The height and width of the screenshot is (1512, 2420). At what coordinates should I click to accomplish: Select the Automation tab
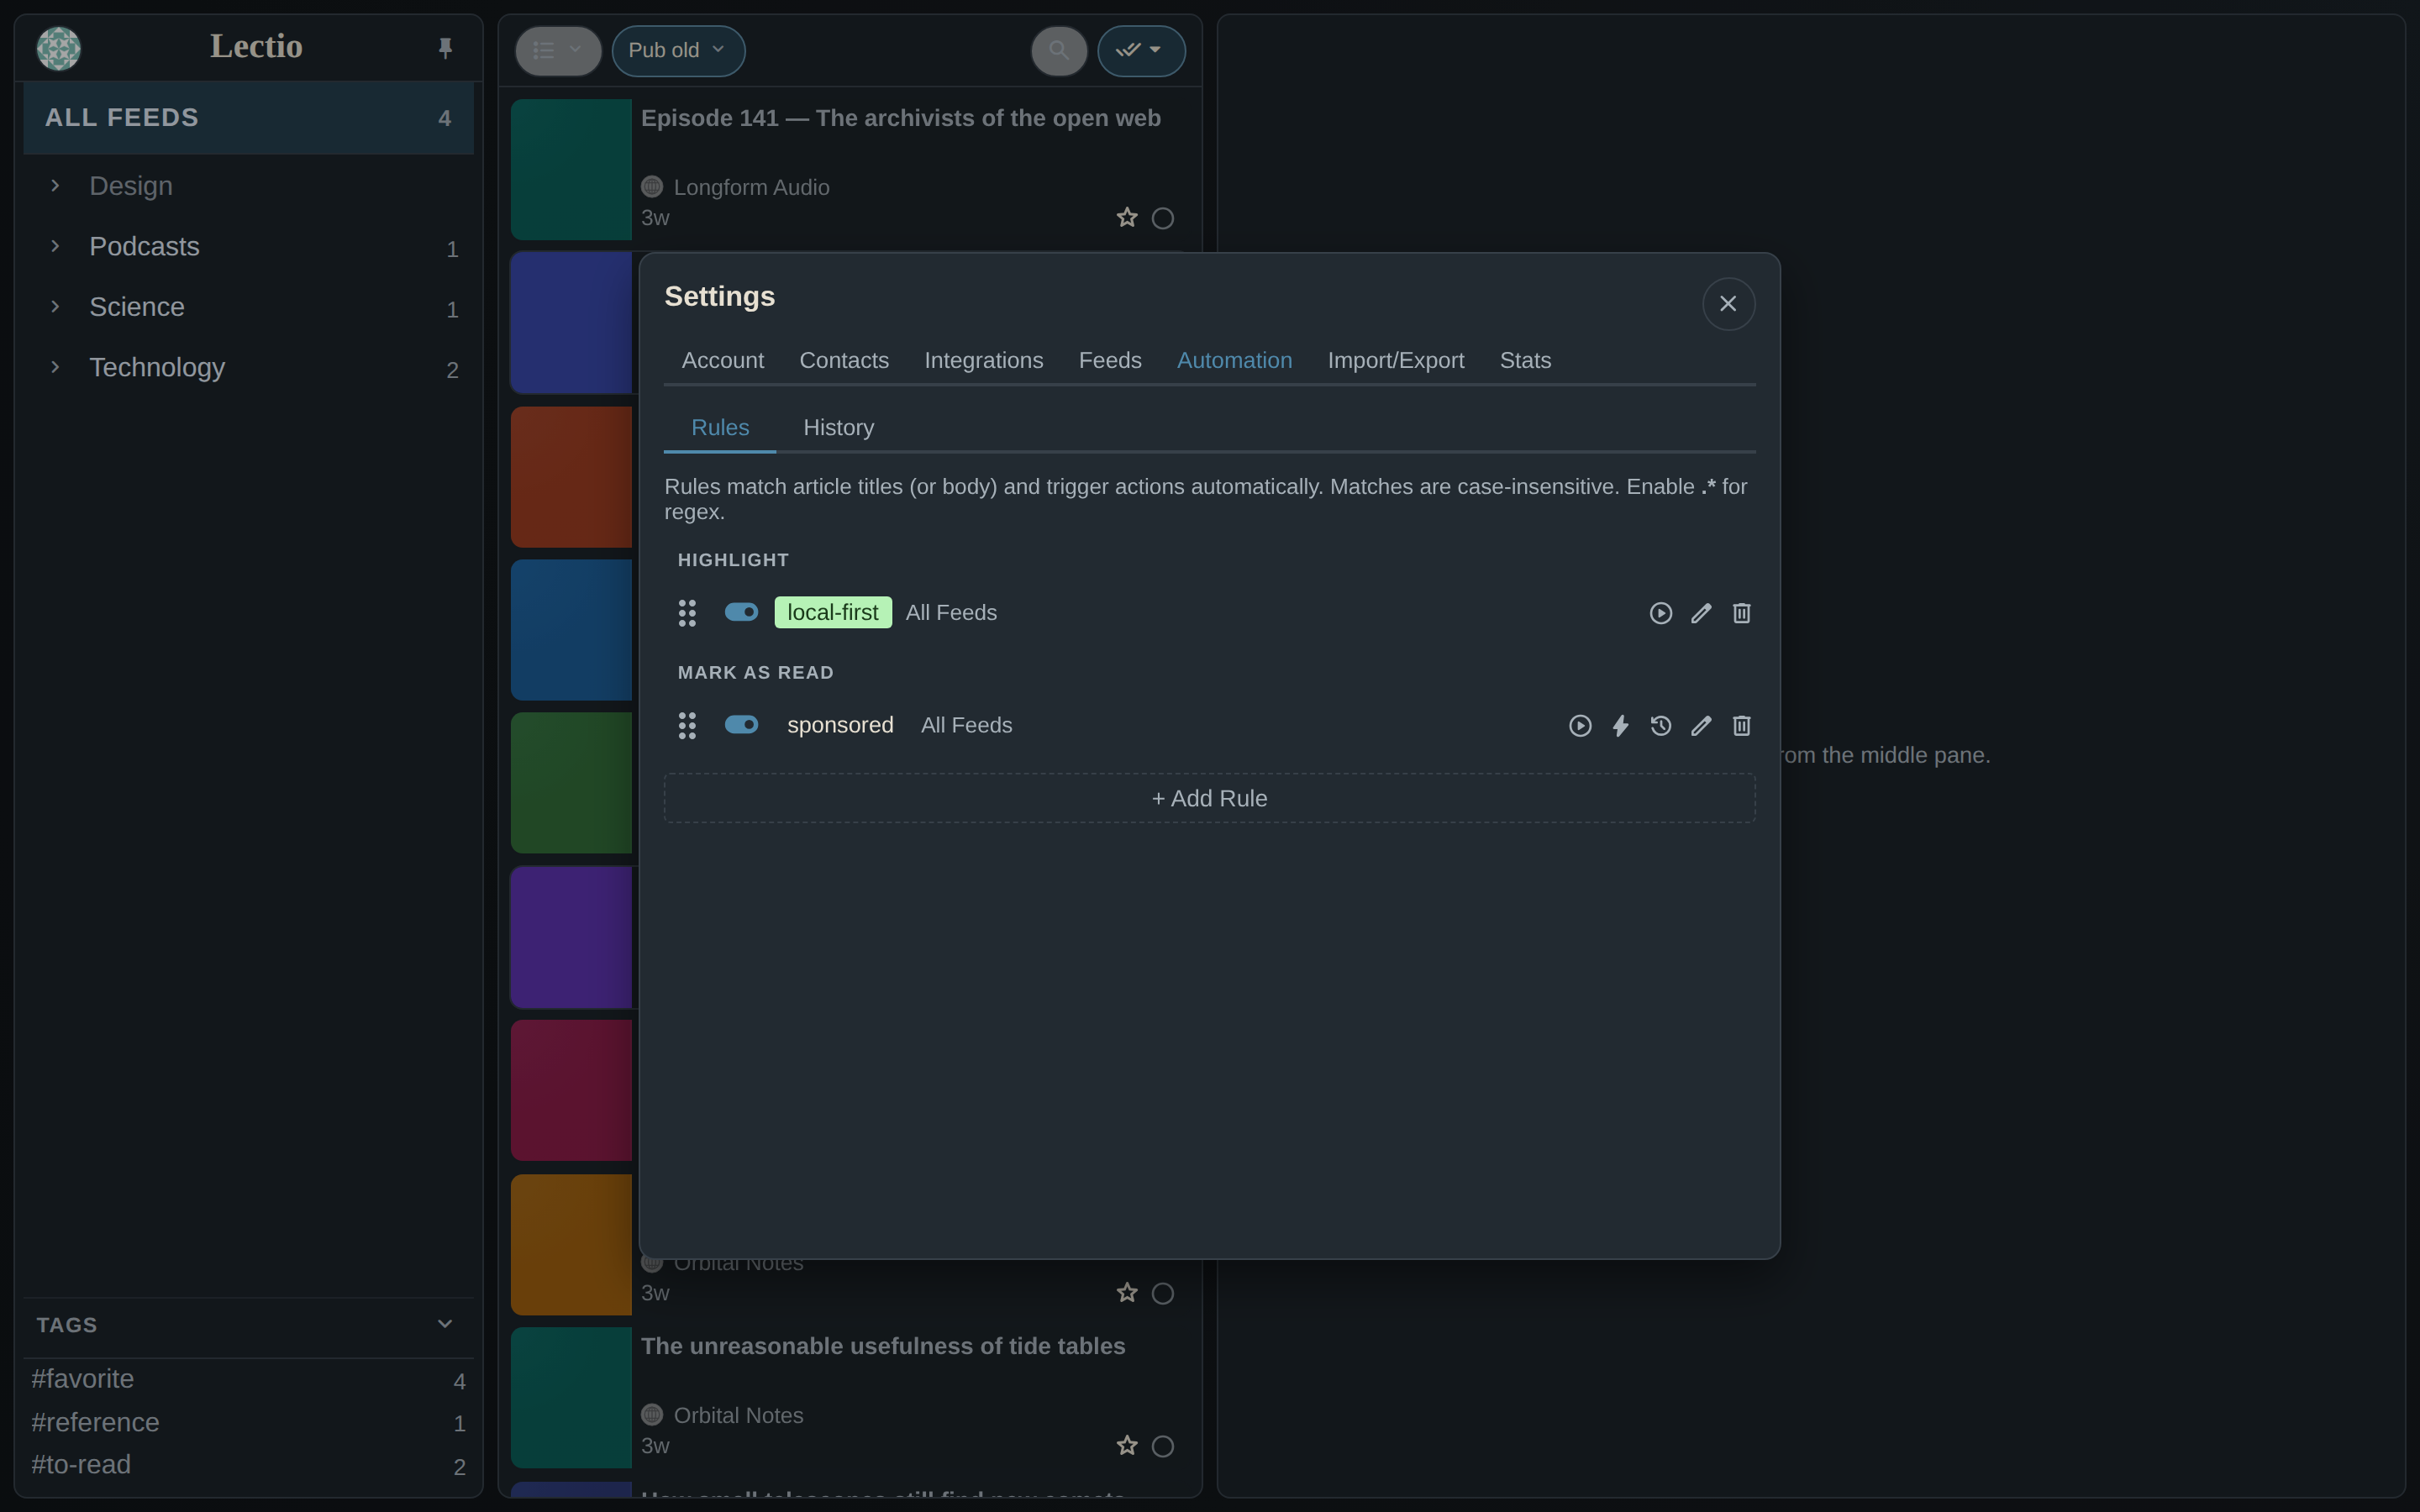pyautogui.click(x=1234, y=361)
